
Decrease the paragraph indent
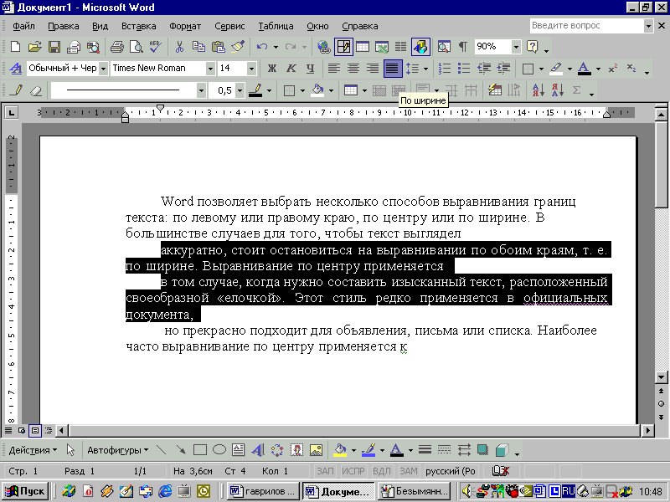click(484, 69)
